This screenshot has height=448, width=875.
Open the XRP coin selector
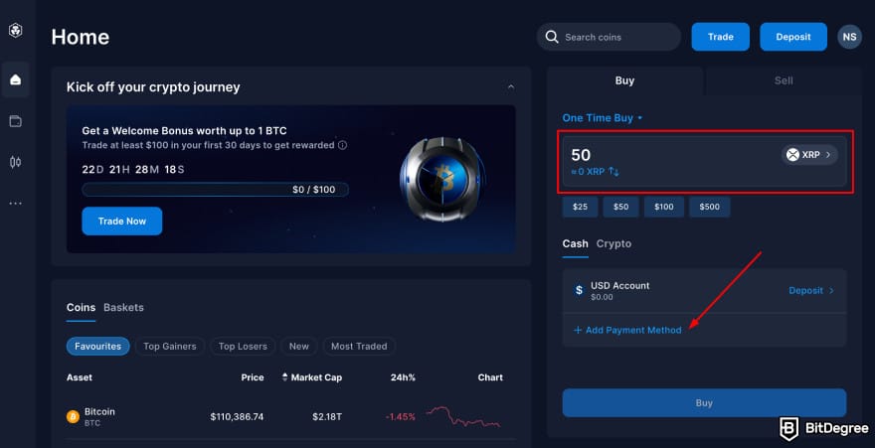(x=809, y=154)
